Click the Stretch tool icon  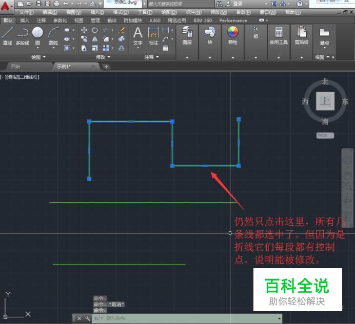pyautogui.click(x=84, y=48)
